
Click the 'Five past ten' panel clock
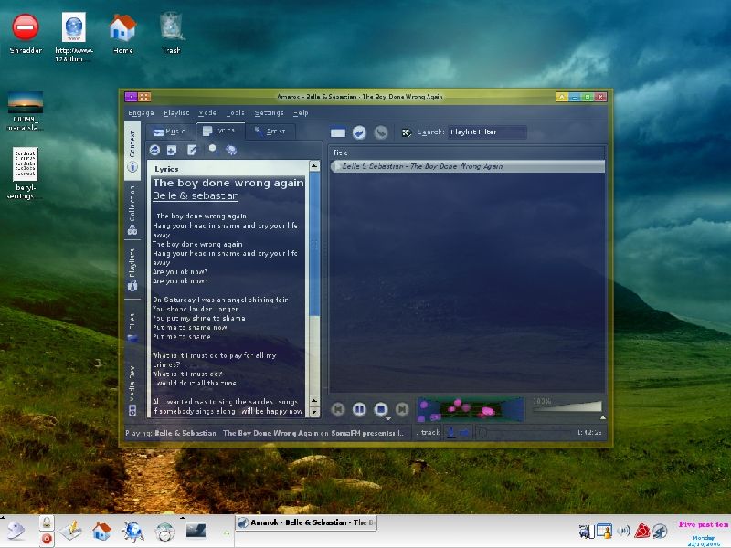pyautogui.click(x=703, y=524)
